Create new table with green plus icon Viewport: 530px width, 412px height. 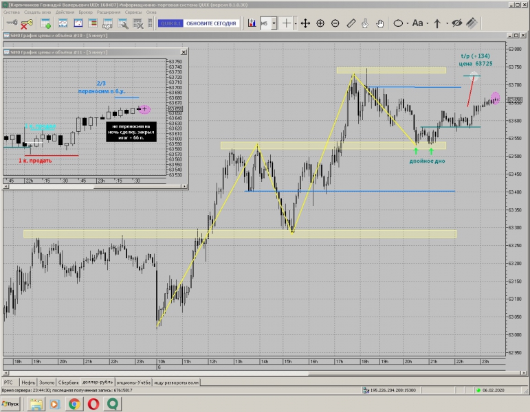45,23
